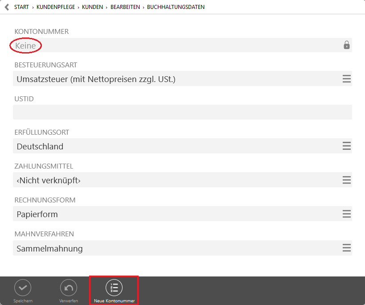Jump to KUNDEN breadcrumb level
Viewport: 365px width, 305px height.
(92, 7)
